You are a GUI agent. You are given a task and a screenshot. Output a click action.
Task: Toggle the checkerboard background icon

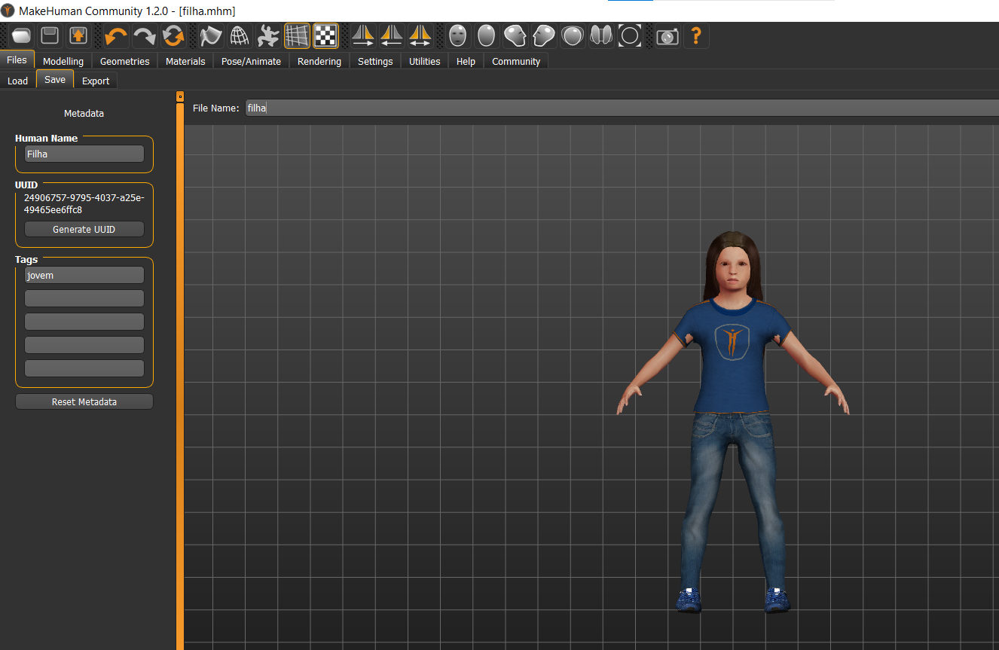[x=325, y=35]
